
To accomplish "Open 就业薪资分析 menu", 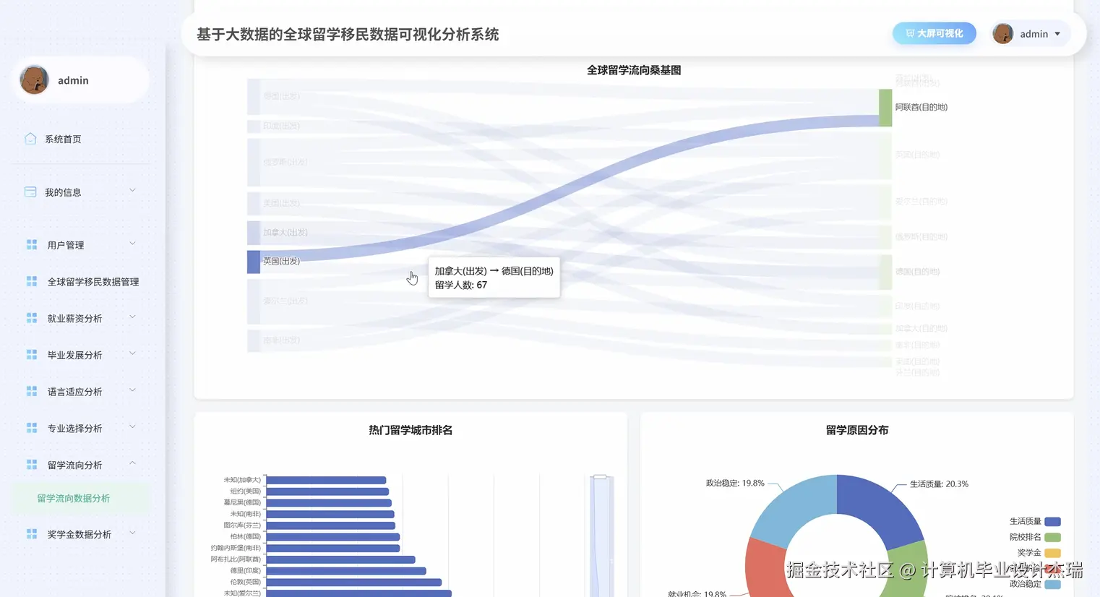I will 81,318.
